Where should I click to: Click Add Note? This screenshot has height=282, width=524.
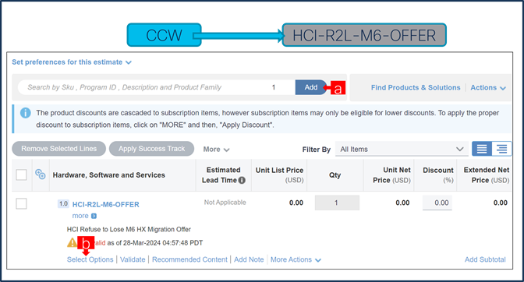(x=249, y=259)
